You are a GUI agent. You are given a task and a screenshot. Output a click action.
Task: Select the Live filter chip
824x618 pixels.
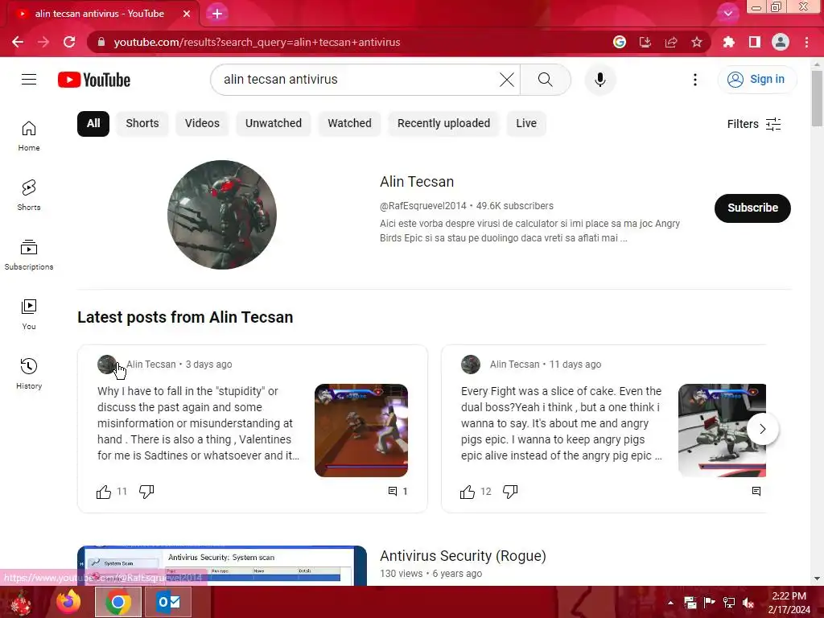pyautogui.click(x=526, y=123)
